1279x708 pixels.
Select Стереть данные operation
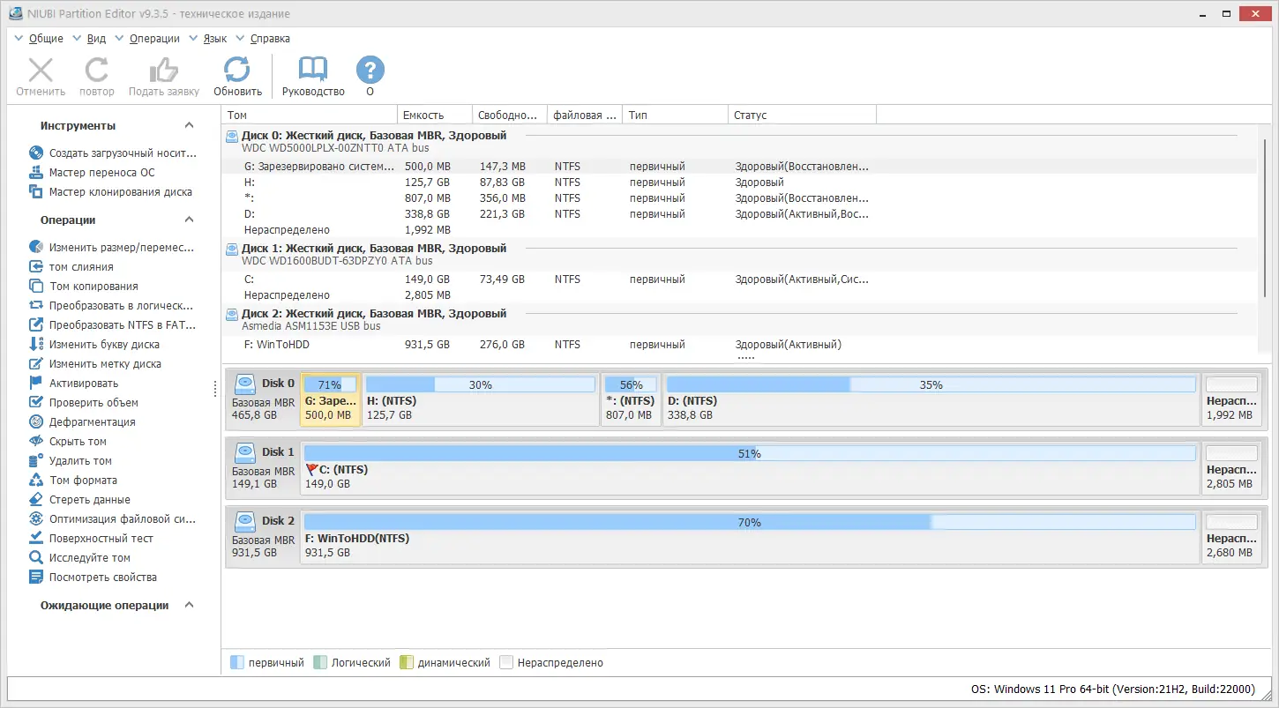click(x=79, y=500)
